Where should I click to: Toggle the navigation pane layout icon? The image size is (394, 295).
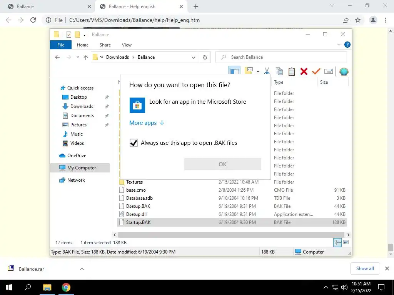234,71
